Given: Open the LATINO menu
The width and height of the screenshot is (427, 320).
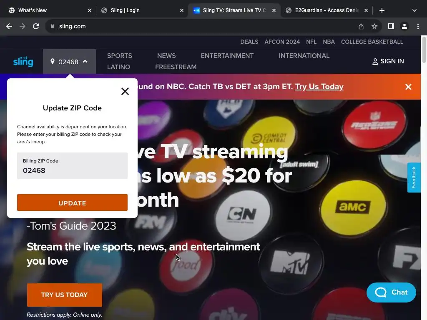Looking at the screenshot, I should click(118, 67).
